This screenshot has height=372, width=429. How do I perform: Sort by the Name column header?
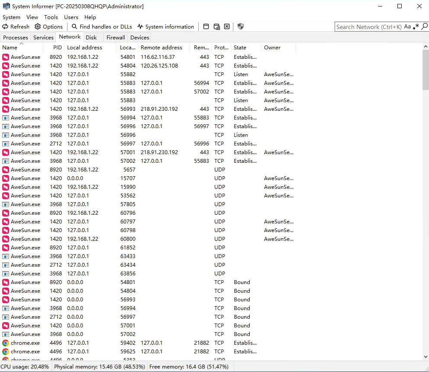22,48
